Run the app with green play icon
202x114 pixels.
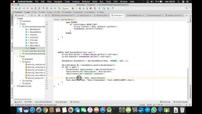tap(73, 9)
